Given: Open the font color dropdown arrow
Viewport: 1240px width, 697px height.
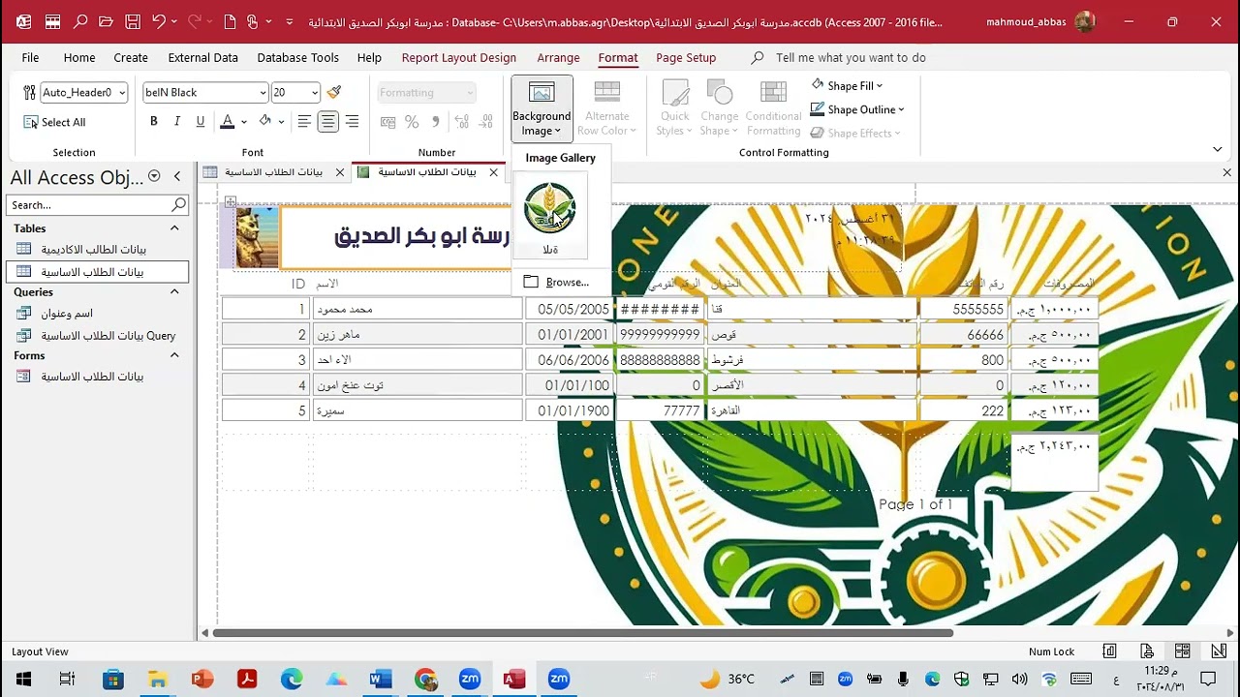Looking at the screenshot, I should tap(243, 122).
